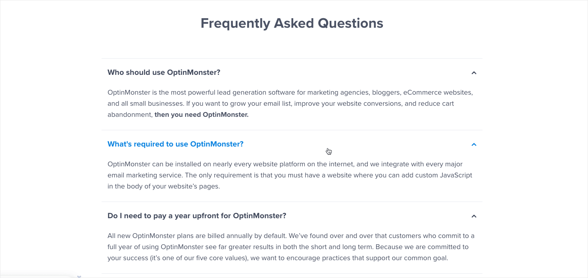Click 'Do I need to pay a year upfront' title
Viewport: 588px width, 278px height.
click(x=197, y=216)
